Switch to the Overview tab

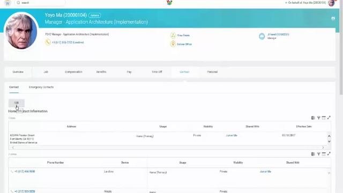pyautogui.click(x=18, y=72)
